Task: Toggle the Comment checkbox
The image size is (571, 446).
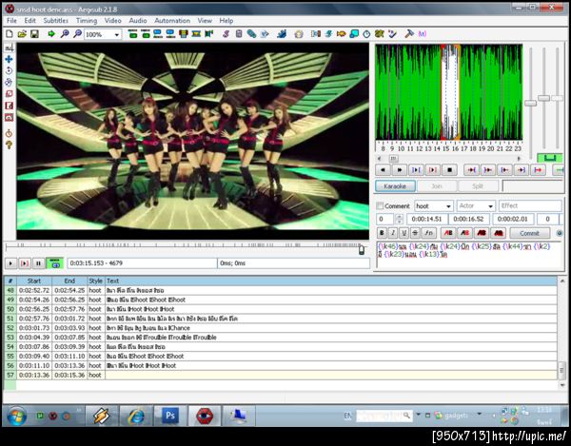Action: tap(380, 206)
